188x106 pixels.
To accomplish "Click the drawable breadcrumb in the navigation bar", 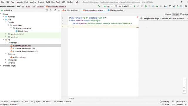I will (x=40, y=6).
